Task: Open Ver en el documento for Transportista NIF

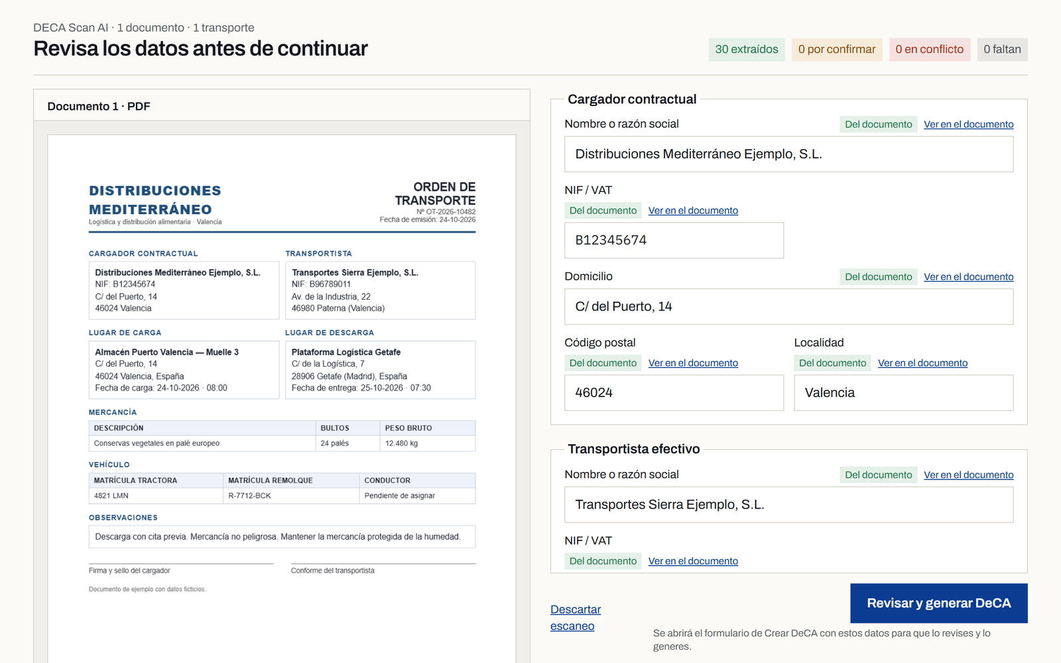Action: pos(693,561)
